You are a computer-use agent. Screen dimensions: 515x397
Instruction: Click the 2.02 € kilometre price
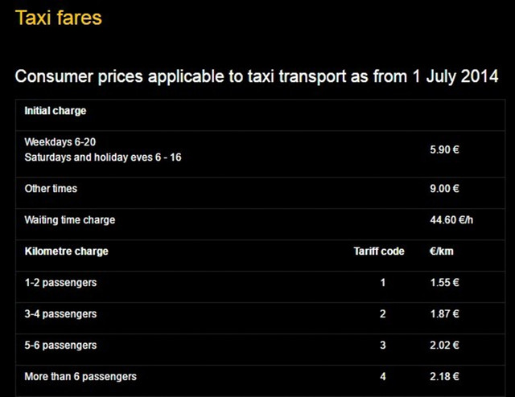point(444,346)
